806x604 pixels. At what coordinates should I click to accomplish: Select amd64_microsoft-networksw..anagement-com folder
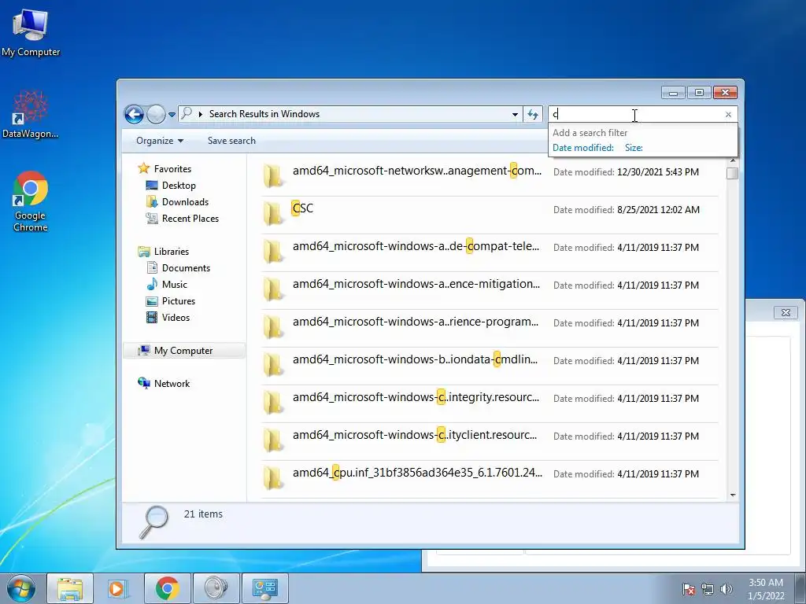(490, 177)
